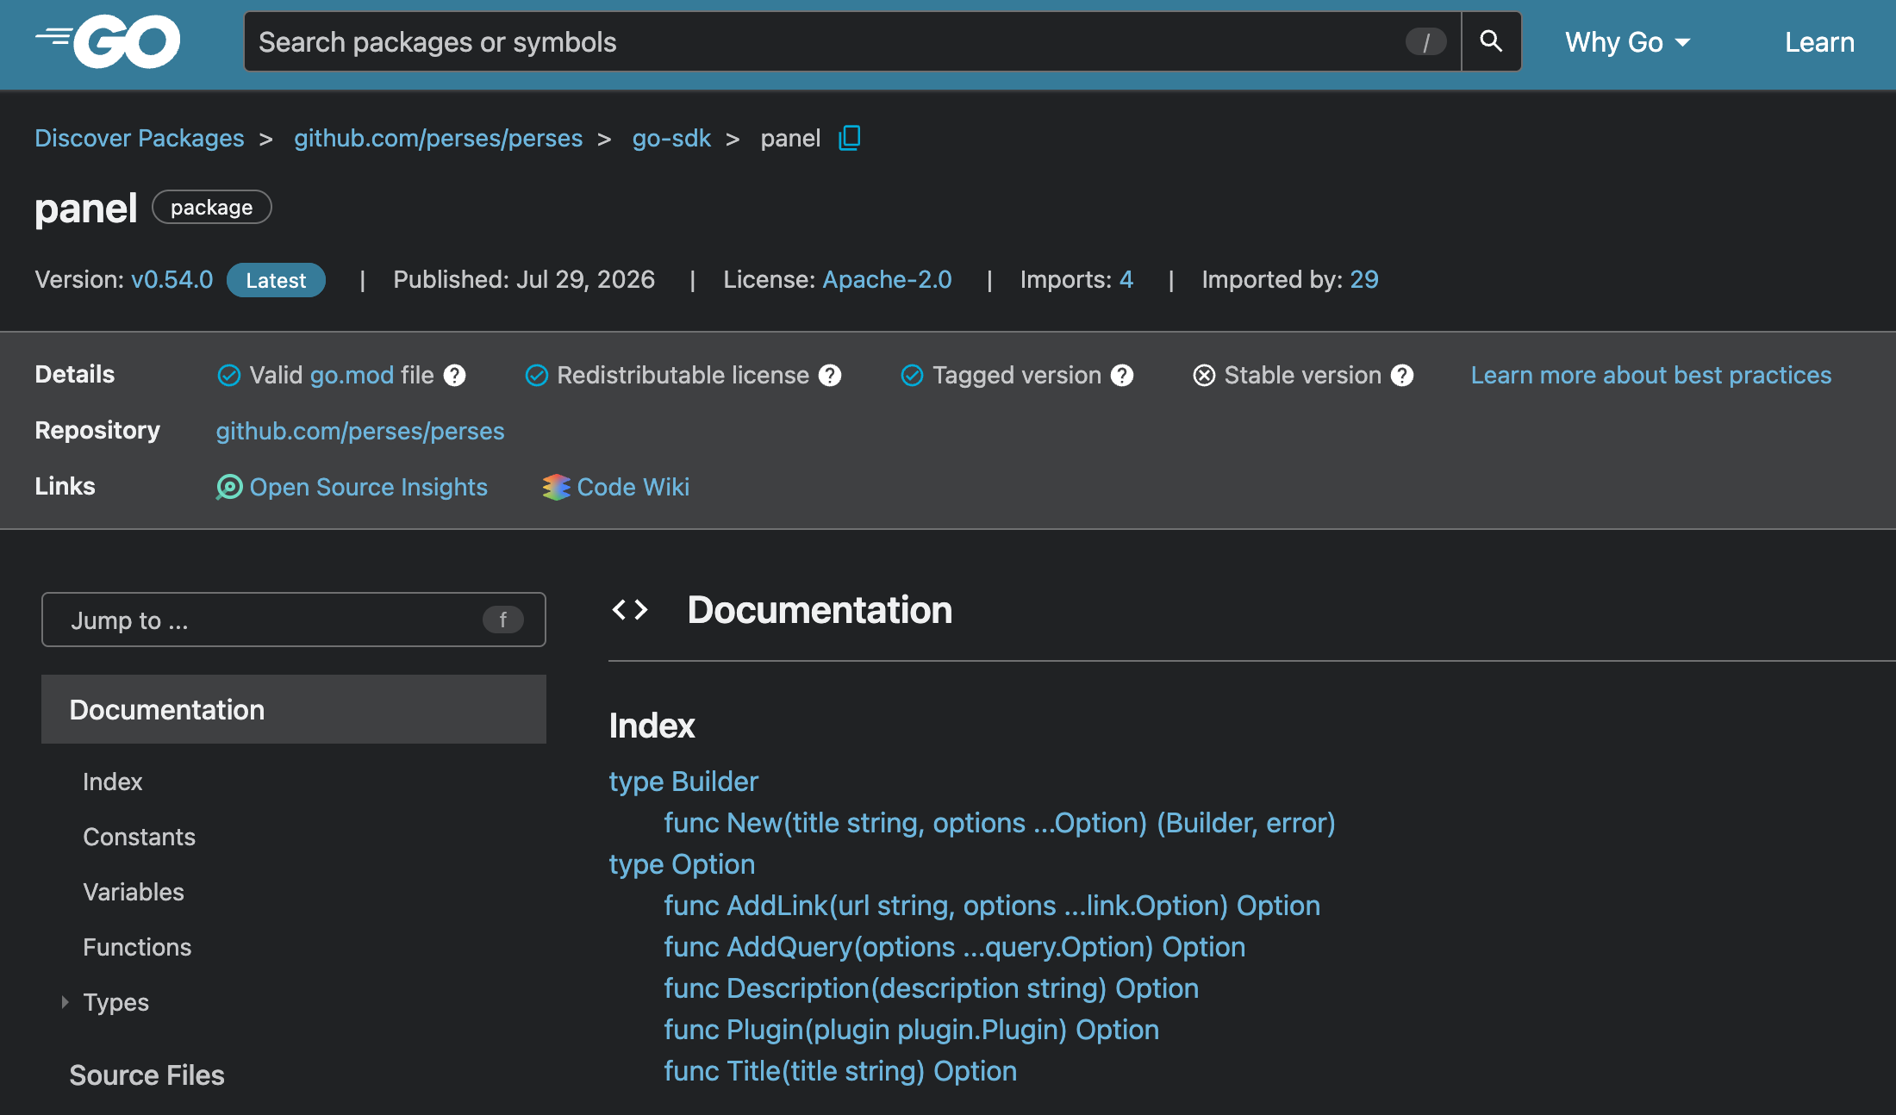Open github.com/perses/perses breadcrumb link
1896x1115 pixels.
(x=439, y=138)
